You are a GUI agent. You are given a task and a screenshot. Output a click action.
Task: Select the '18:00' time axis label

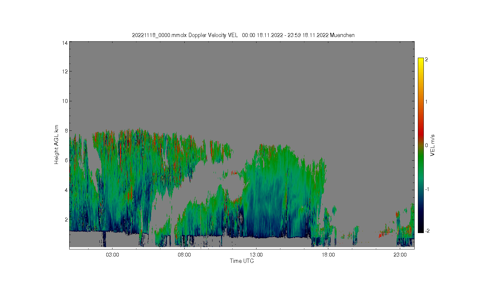[x=328, y=255]
